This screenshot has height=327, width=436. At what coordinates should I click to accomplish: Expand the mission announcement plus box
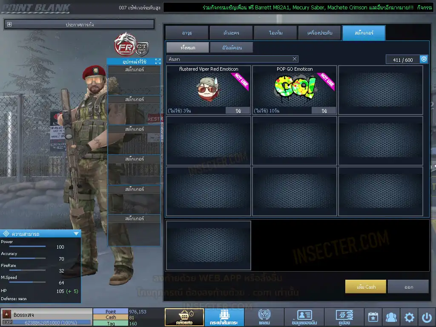pyautogui.click(x=9, y=25)
